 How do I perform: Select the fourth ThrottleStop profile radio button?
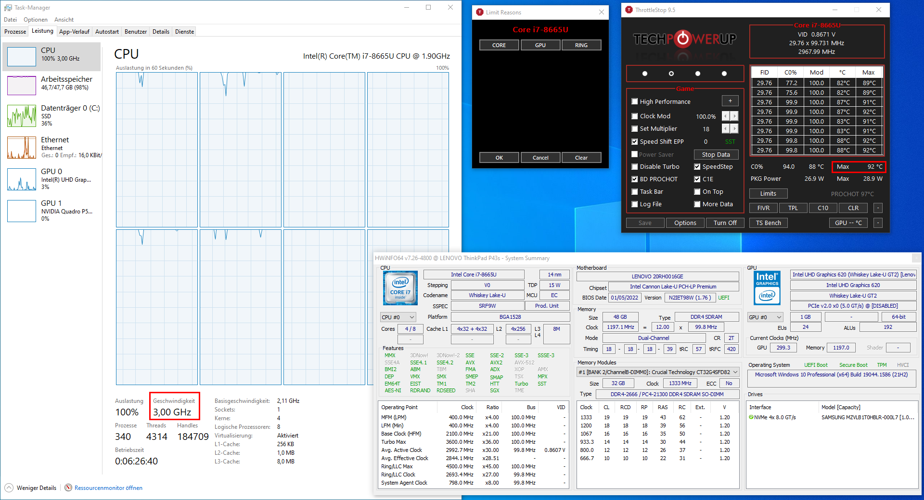pos(724,74)
